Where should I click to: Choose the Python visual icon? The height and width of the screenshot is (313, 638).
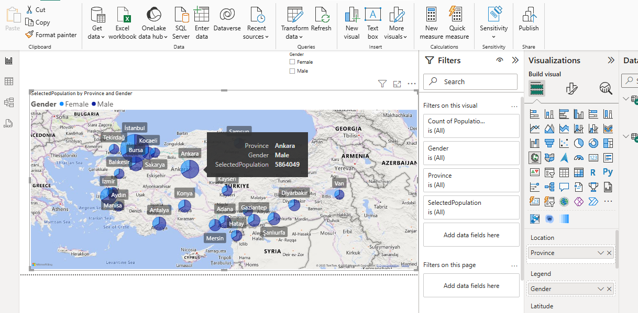pos(608,172)
